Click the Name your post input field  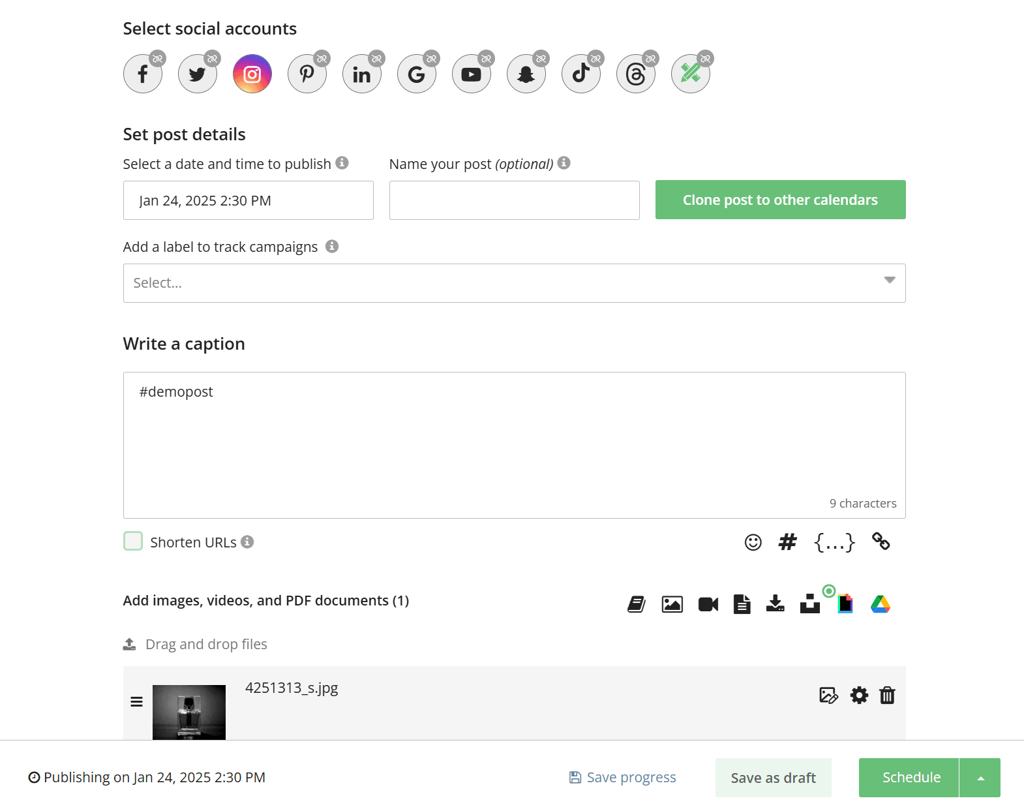[515, 200]
